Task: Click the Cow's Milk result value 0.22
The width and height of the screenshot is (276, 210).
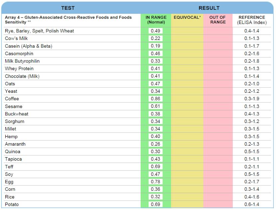Action: (155, 39)
